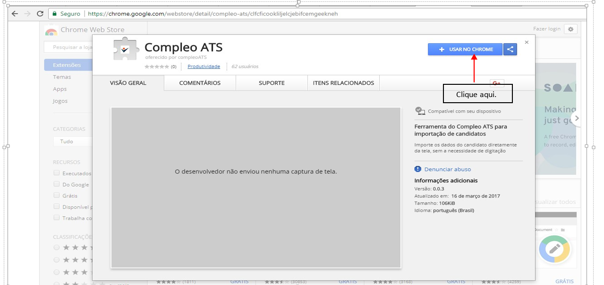Click the Chrome Web Store logo
Screen dimensions: 604x285
coord(51,30)
